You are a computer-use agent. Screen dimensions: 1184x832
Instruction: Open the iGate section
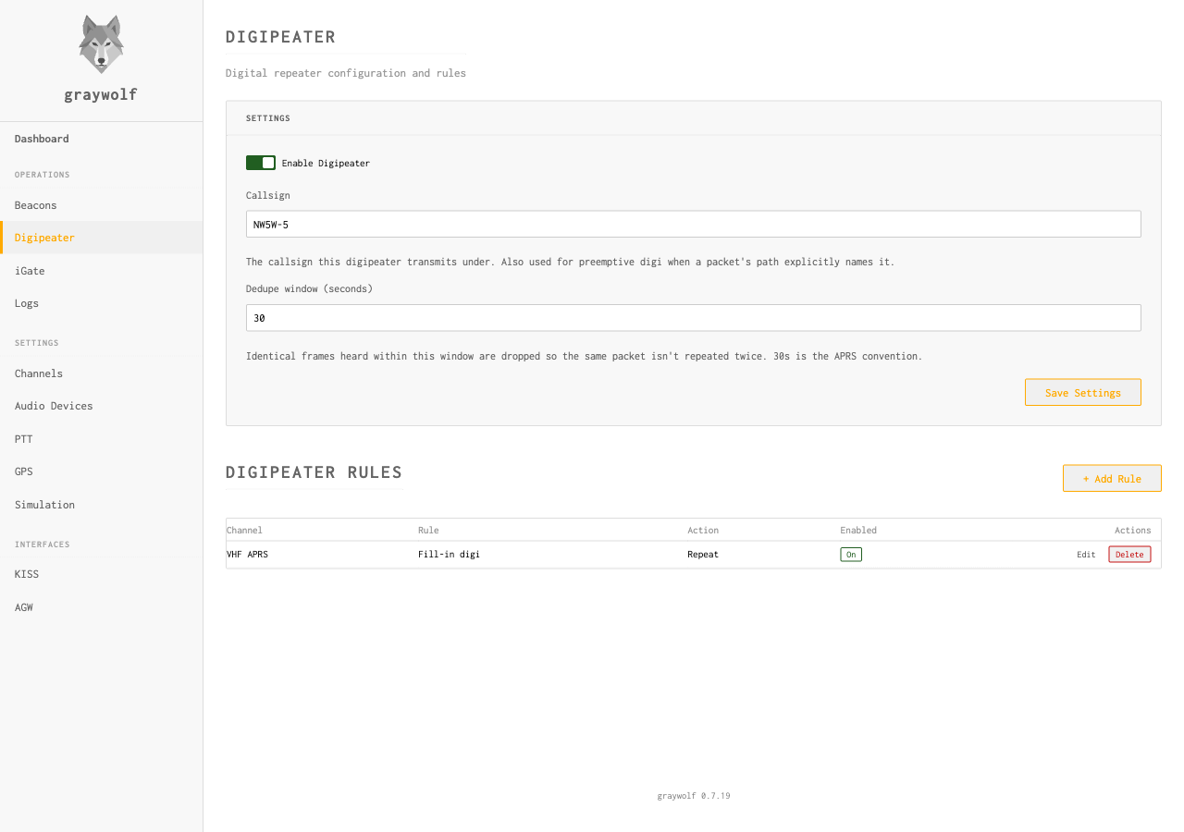(30, 270)
